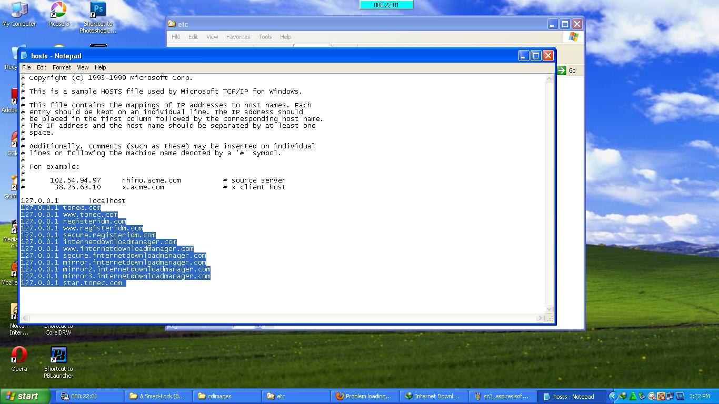719x404 pixels.
Task: Click the line '127.0.0.1 www.registeridm.com'
Action: coord(82,228)
